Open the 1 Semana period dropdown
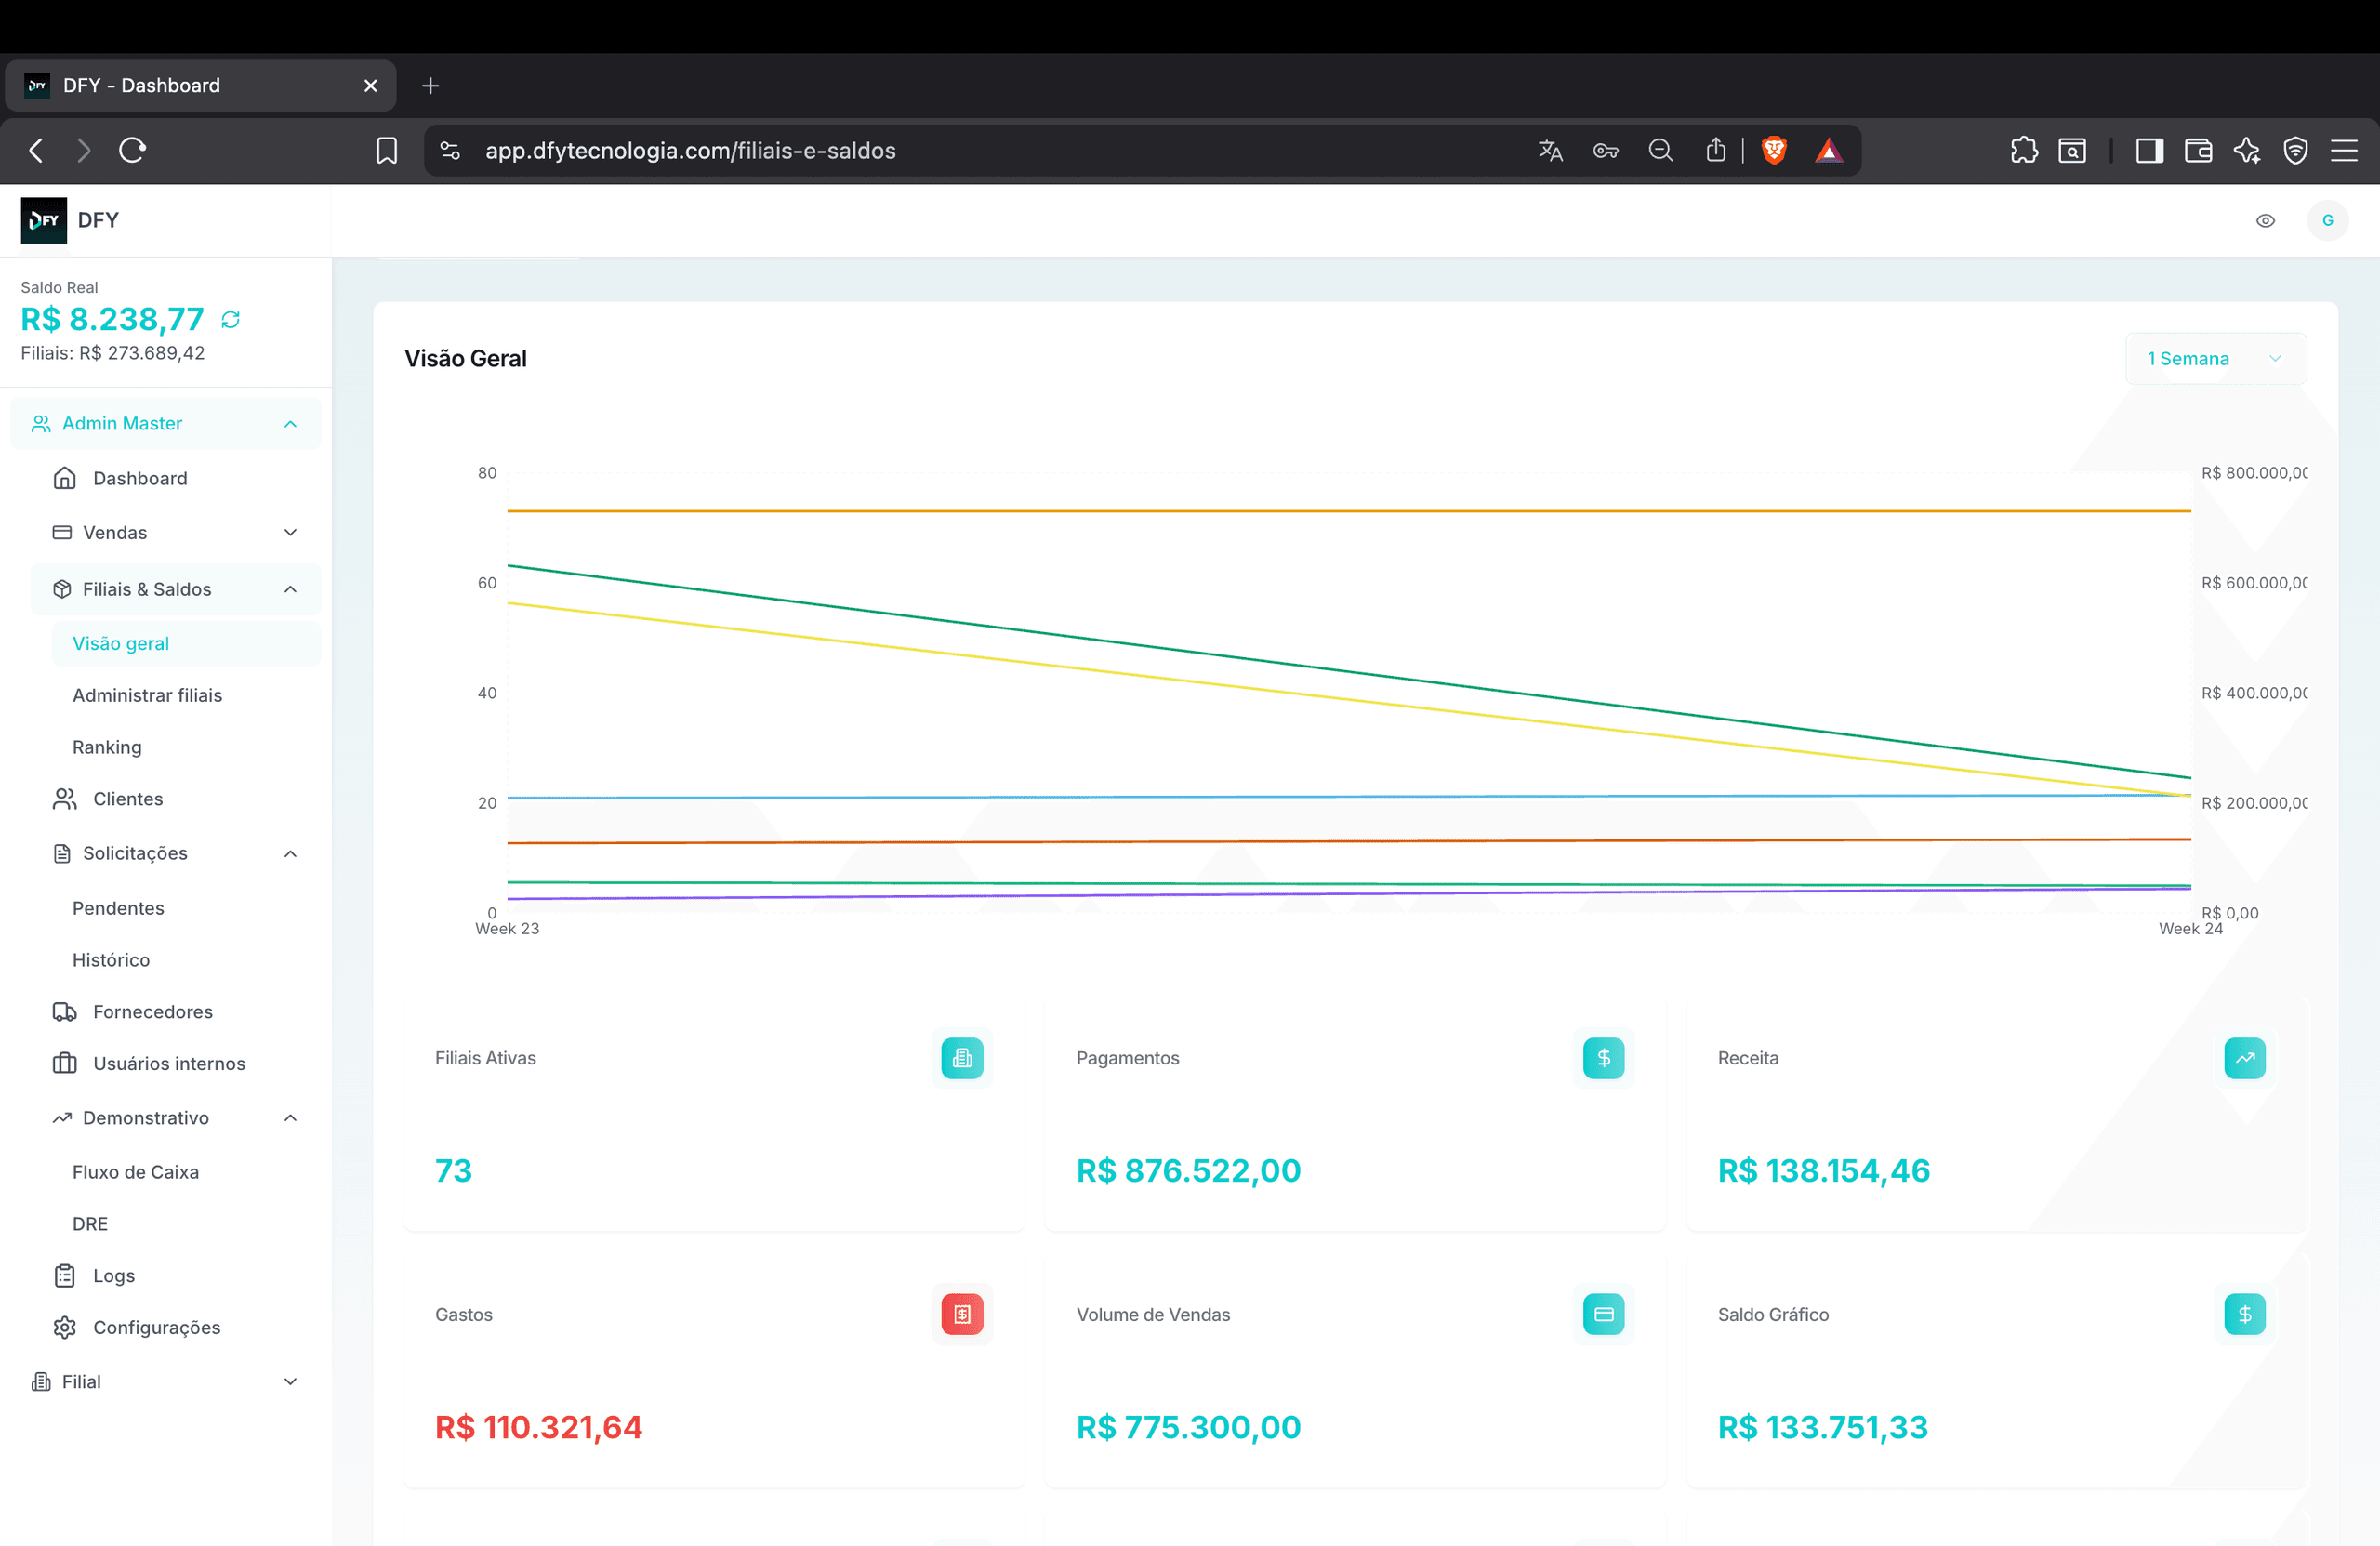 click(x=2215, y=358)
